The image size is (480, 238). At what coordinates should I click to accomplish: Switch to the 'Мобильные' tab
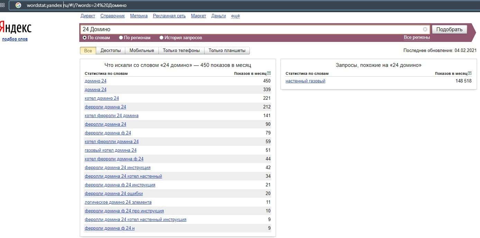click(142, 51)
